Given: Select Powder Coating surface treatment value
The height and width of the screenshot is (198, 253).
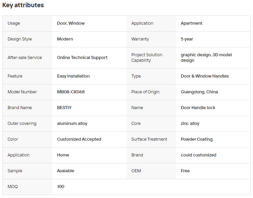Looking at the screenshot, I should (x=197, y=139).
